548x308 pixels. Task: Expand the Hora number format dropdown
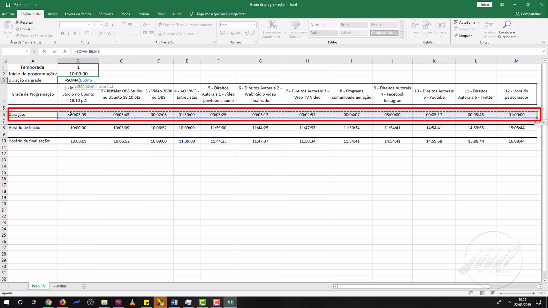coord(254,25)
